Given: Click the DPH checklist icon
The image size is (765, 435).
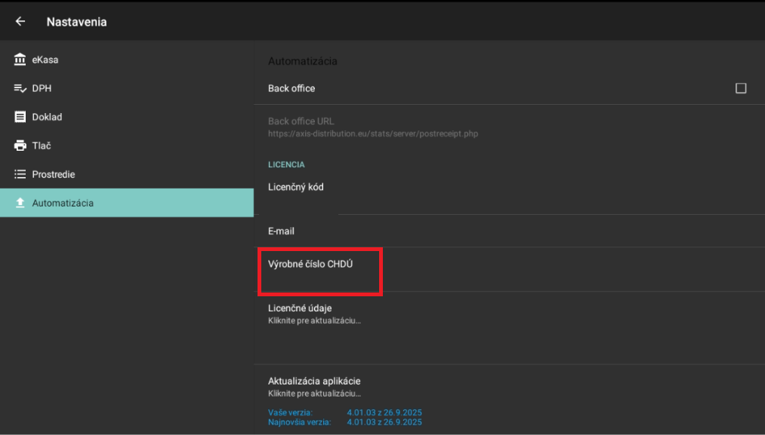Looking at the screenshot, I should pos(20,88).
